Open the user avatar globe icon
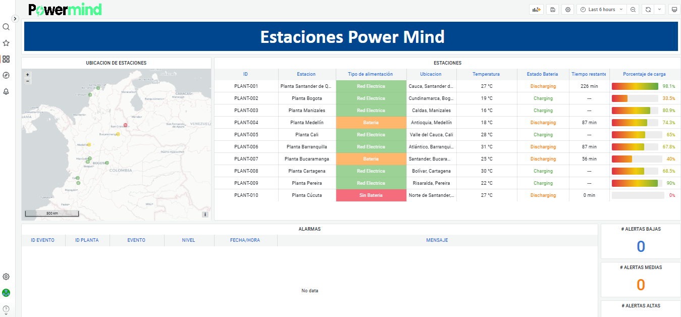 (x=6, y=293)
